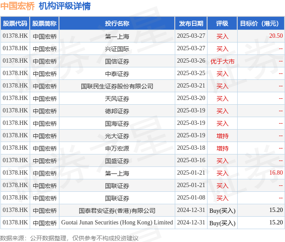
Task: Click date 2025-03-18
Action: 191,148
